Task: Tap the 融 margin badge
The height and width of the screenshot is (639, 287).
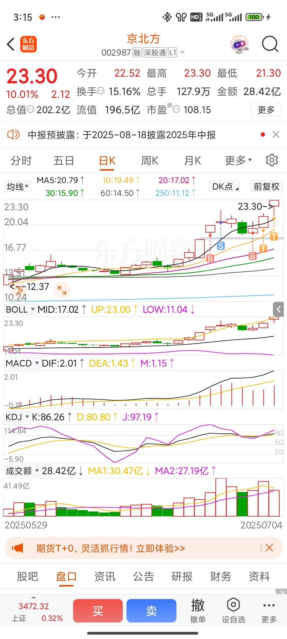Action: click(137, 52)
